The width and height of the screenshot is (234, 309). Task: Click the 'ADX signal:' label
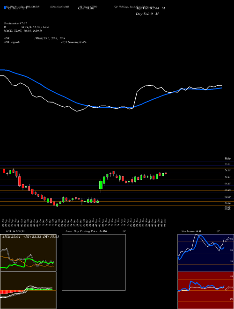12,42
